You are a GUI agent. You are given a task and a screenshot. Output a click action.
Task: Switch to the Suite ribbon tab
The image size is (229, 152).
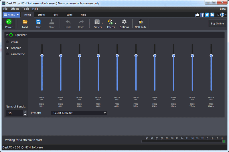(x=70, y=15)
